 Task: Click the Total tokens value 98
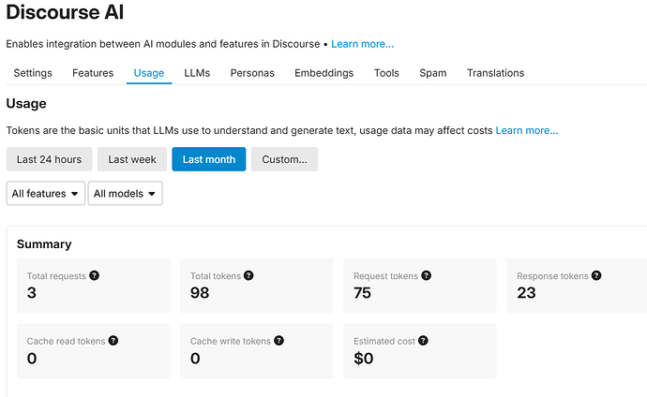click(200, 293)
